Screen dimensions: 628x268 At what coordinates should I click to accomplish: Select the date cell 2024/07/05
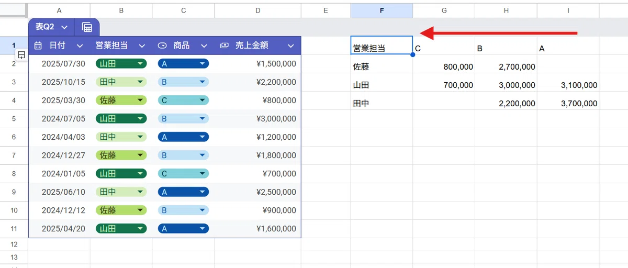[59, 119]
